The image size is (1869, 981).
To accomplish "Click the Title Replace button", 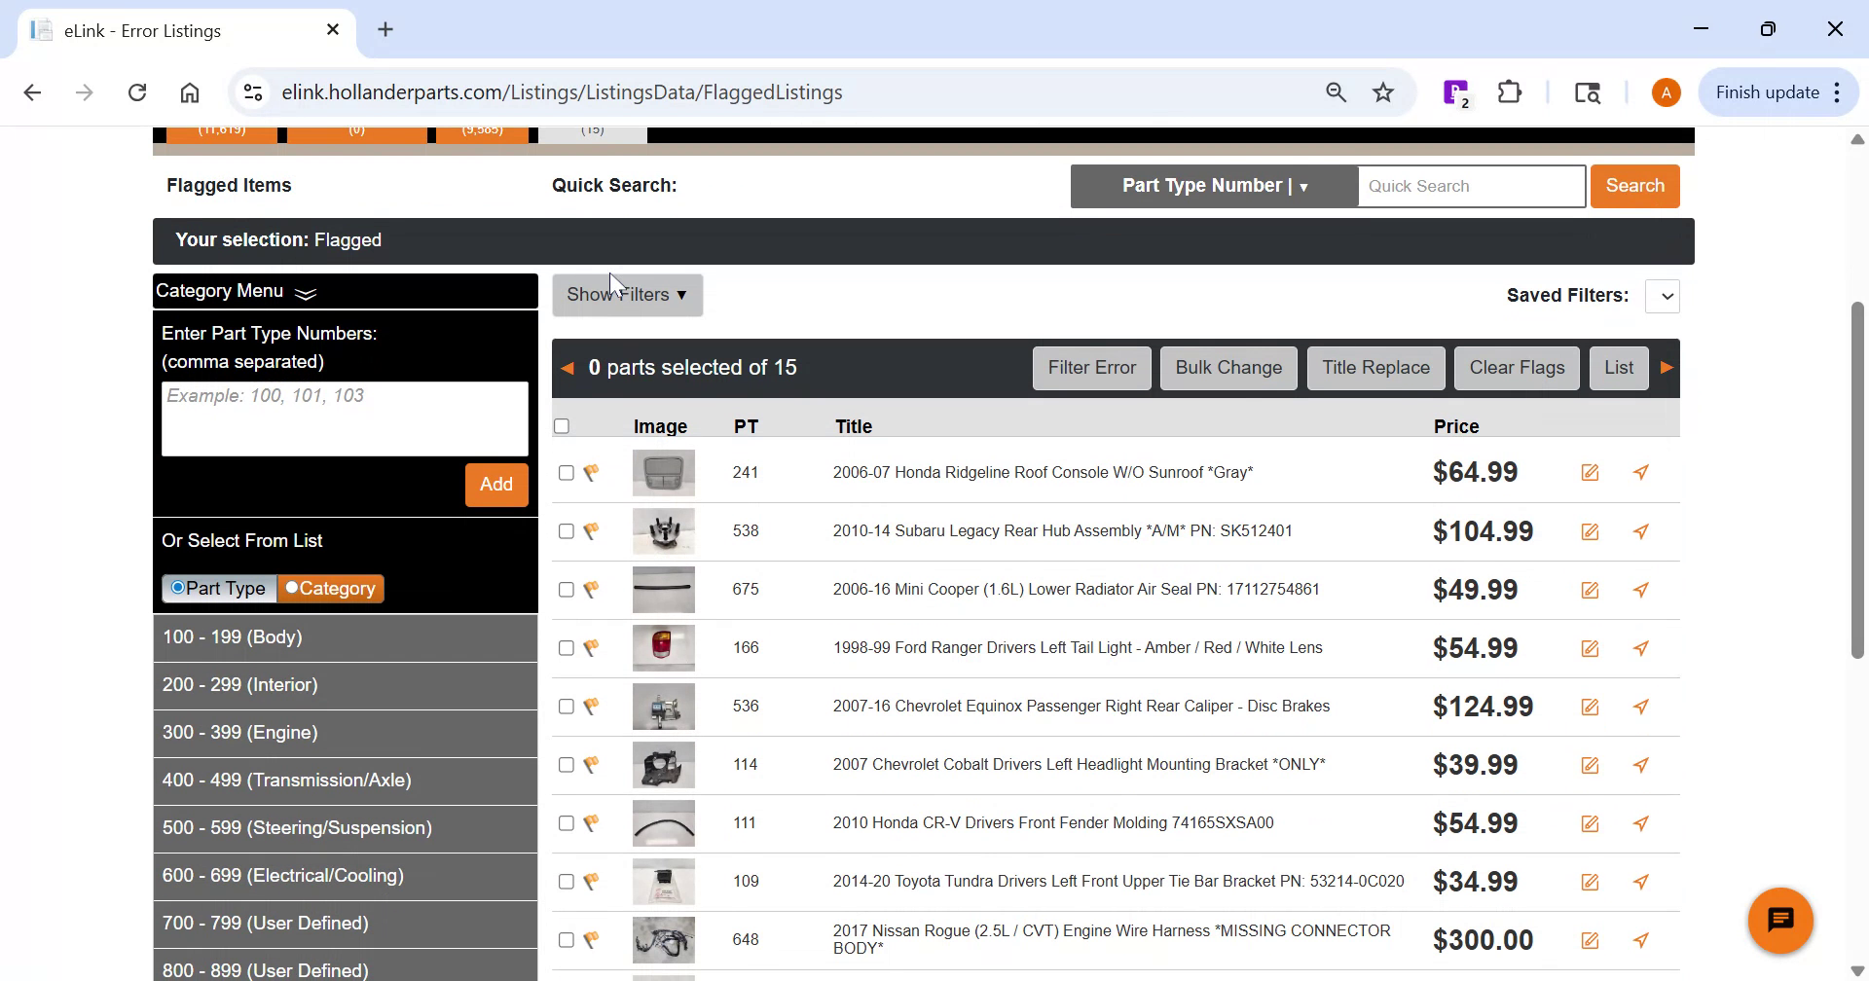I will [1375, 368].
